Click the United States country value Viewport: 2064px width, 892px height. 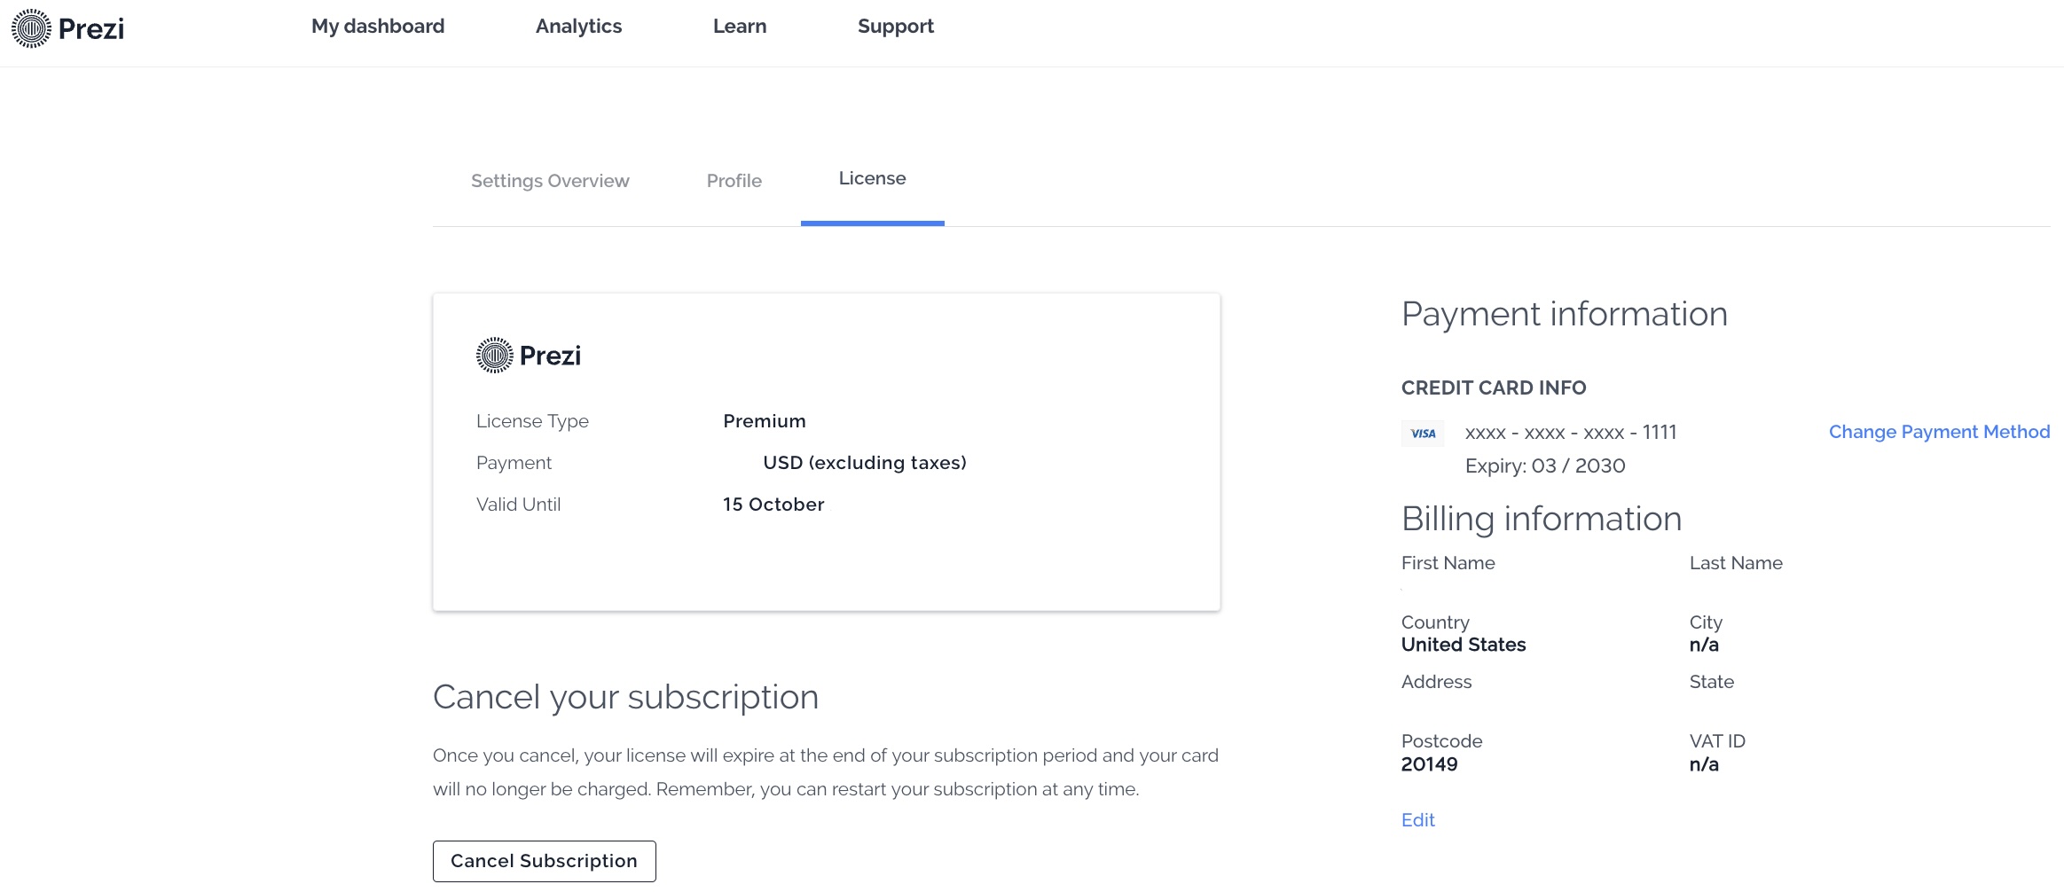[1463, 645]
